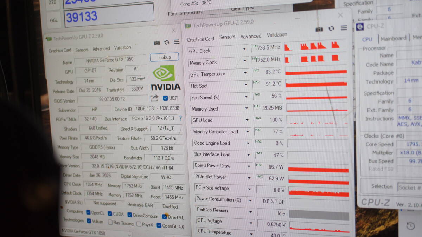This screenshot has height=237, width=422.
Task: Click the screenshot camera icon in left GPU-Z window
Action: pos(156,43)
